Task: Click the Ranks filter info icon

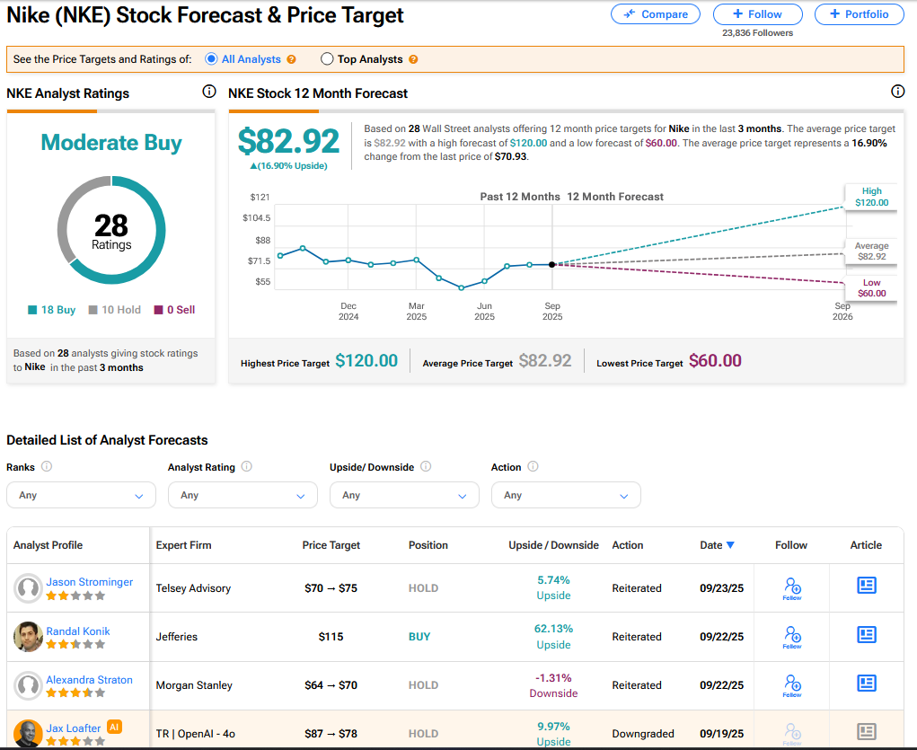Action: 47,466
